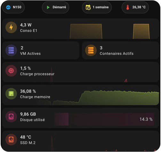Click the blue N150 processor chip icon
This screenshot has height=152, width=161.
[x=8, y=7]
